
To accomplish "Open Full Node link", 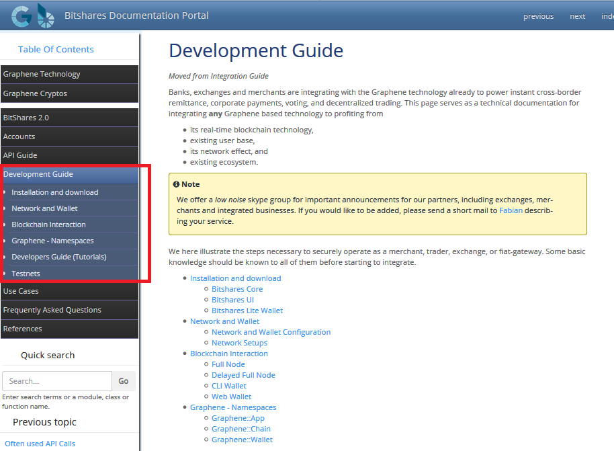I will point(228,364).
